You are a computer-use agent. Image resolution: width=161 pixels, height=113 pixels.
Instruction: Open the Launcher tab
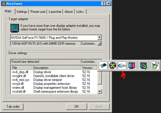(x=55, y=12)
